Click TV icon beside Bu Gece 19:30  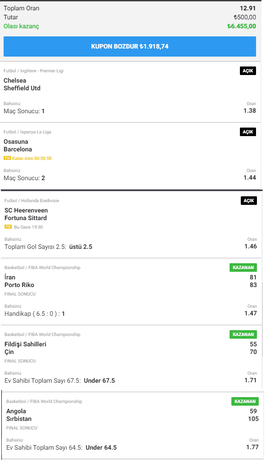click(x=8, y=227)
